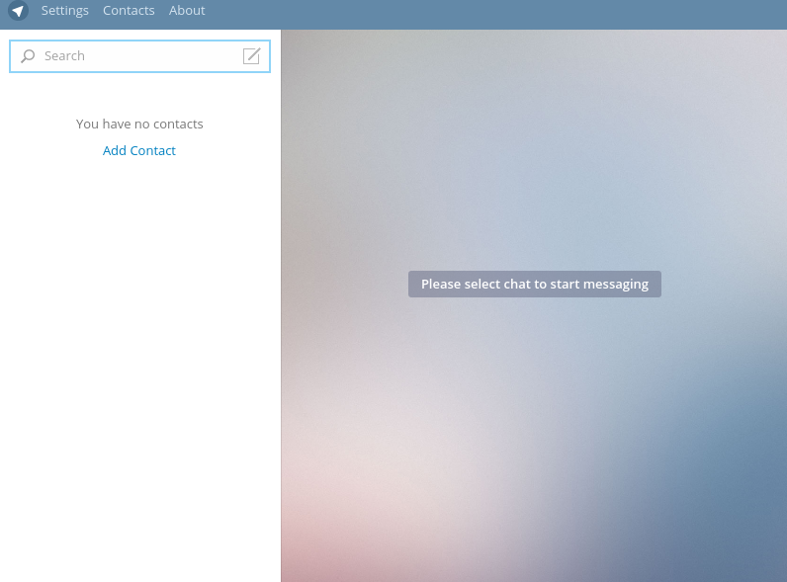This screenshot has height=582, width=787.
Task: Click empty sidebar space below Add Contact
Action: 139,296
